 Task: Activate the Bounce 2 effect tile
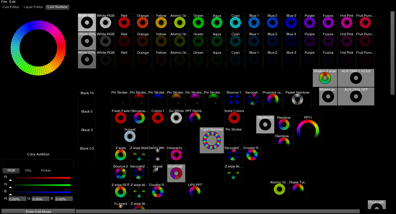pos(121,173)
